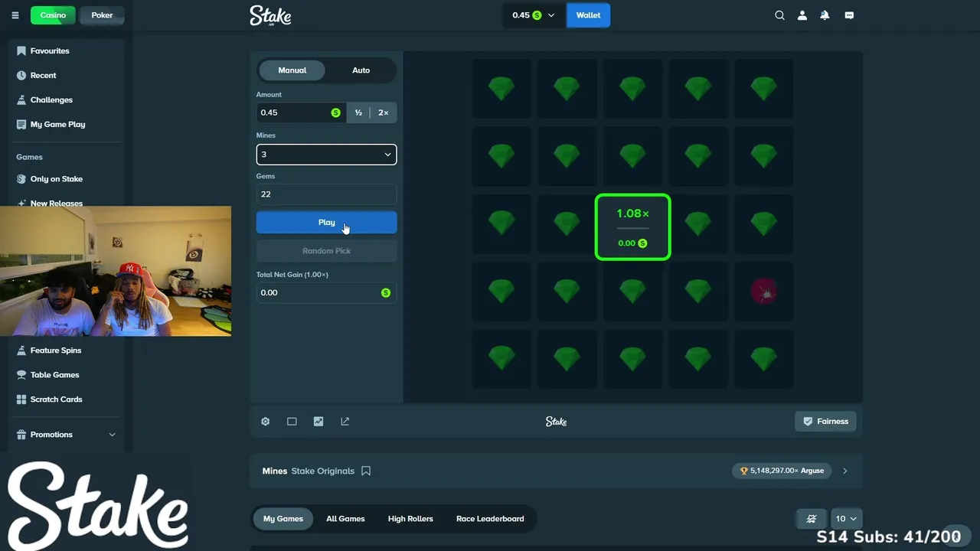Click the Stake Originals link
Image resolution: width=980 pixels, height=551 pixels.
(323, 471)
